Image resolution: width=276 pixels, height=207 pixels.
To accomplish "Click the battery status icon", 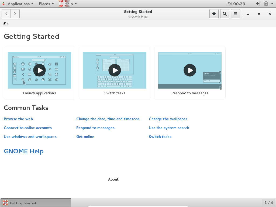I will pyautogui.click(x=266, y=4).
